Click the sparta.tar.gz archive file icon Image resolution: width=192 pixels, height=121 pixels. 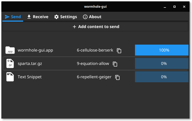[x=10, y=64]
